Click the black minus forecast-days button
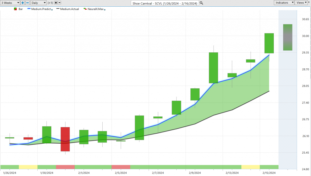 [59, 3]
